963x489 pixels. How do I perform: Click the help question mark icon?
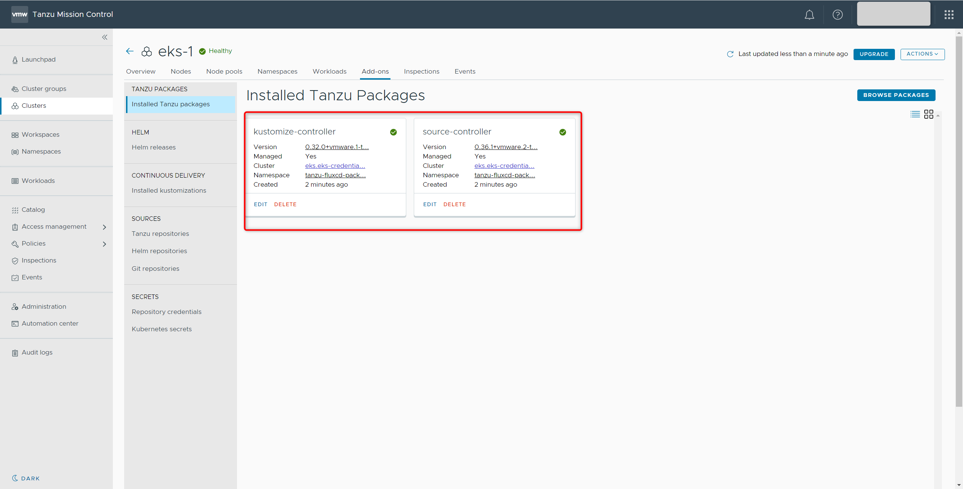pos(837,15)
